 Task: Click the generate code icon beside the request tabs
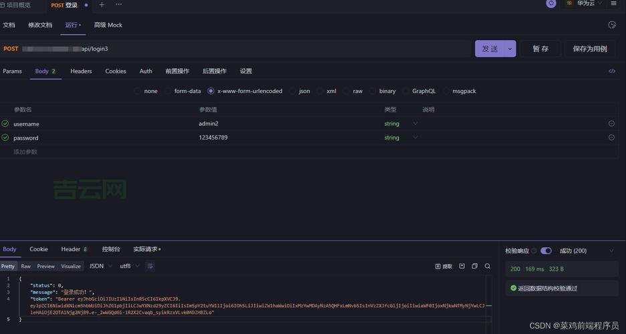[x=611, y=71]
